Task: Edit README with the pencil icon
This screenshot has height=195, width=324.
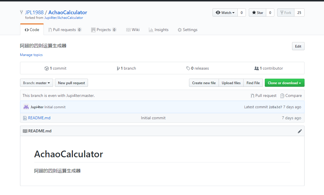Action: tap(300, 131)
